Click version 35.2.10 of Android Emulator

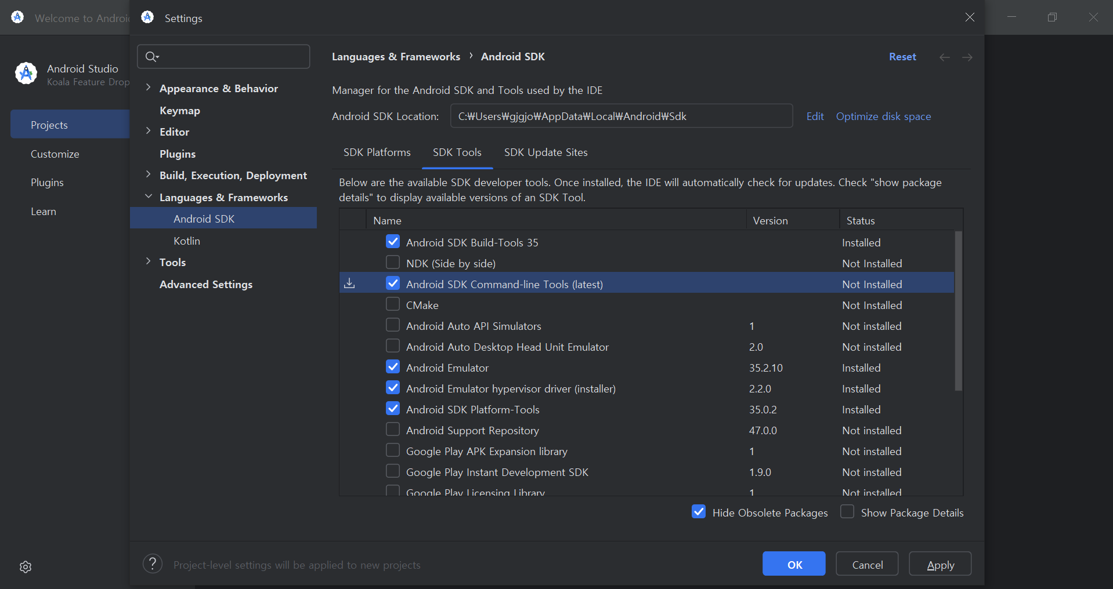(766, 368)
